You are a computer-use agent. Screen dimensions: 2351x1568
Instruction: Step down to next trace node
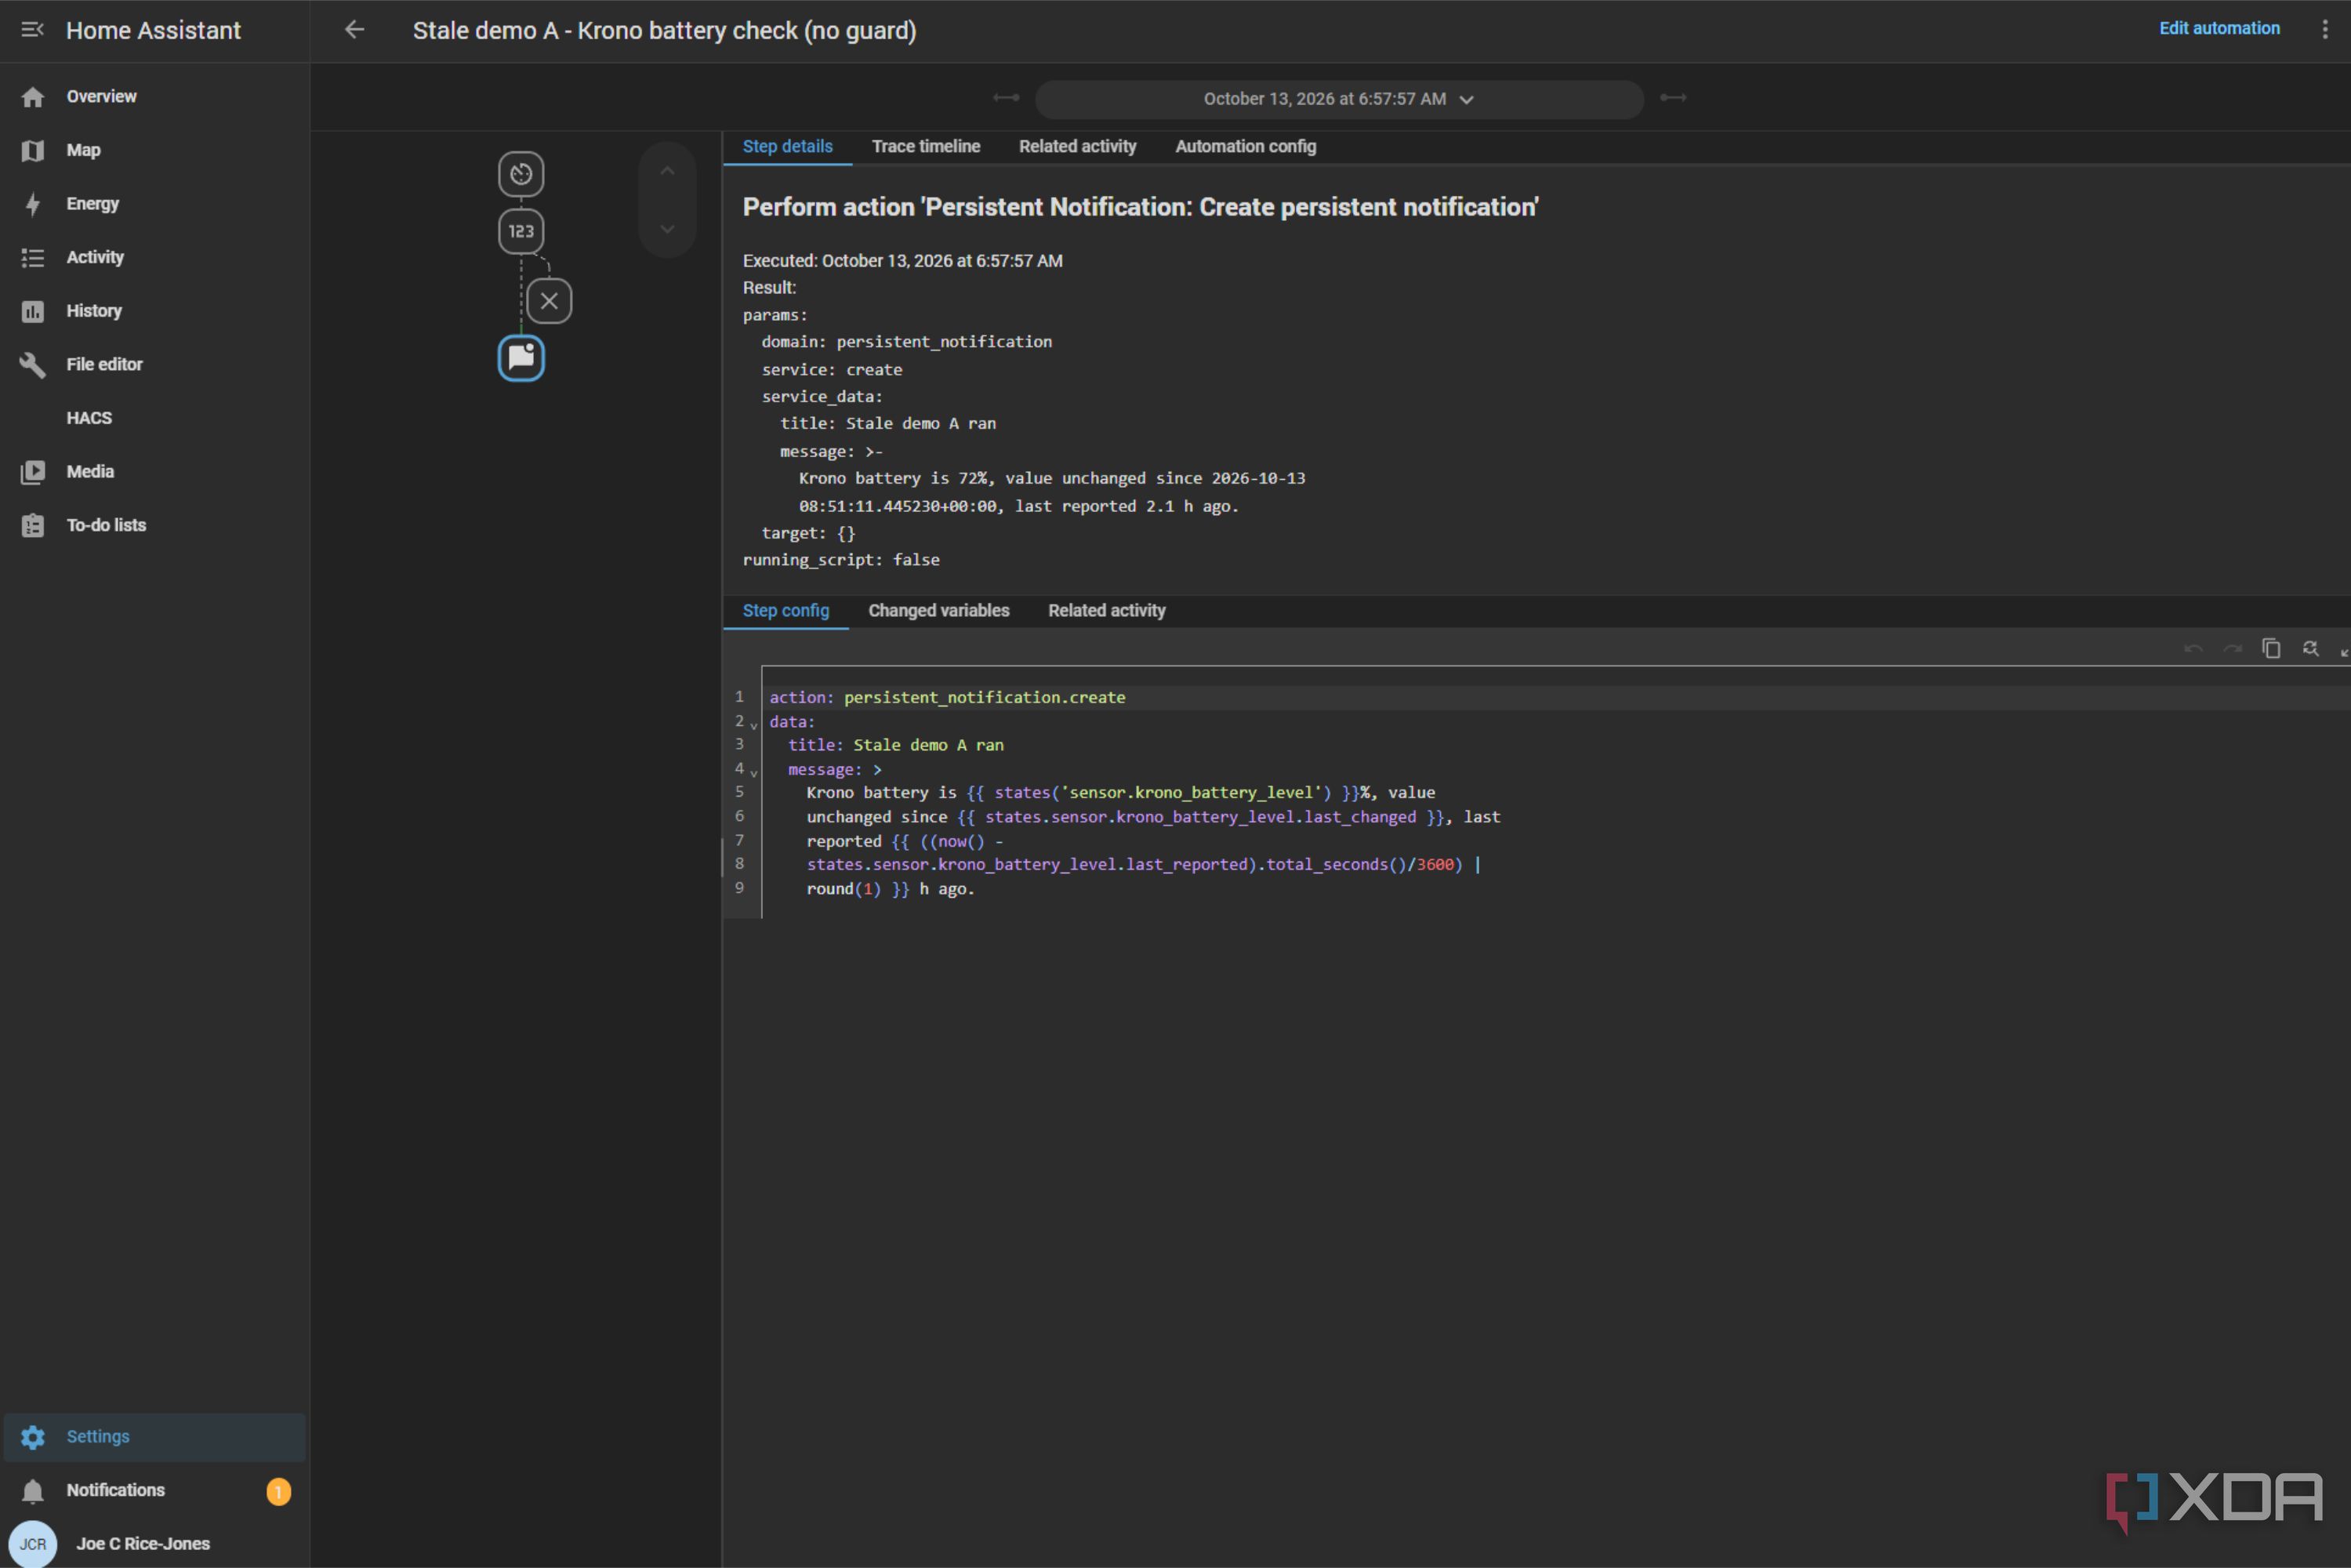pyautogui.click(x=667, y=229)
